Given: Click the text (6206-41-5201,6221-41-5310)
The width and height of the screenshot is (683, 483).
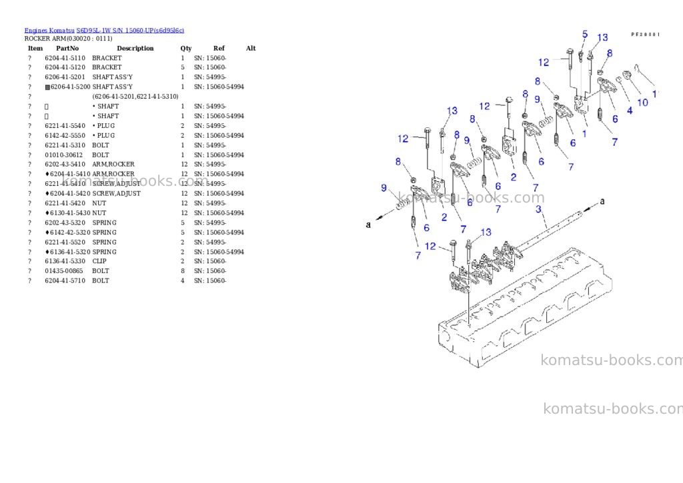Looking at the screenshot, I should [x=135, y=97].
